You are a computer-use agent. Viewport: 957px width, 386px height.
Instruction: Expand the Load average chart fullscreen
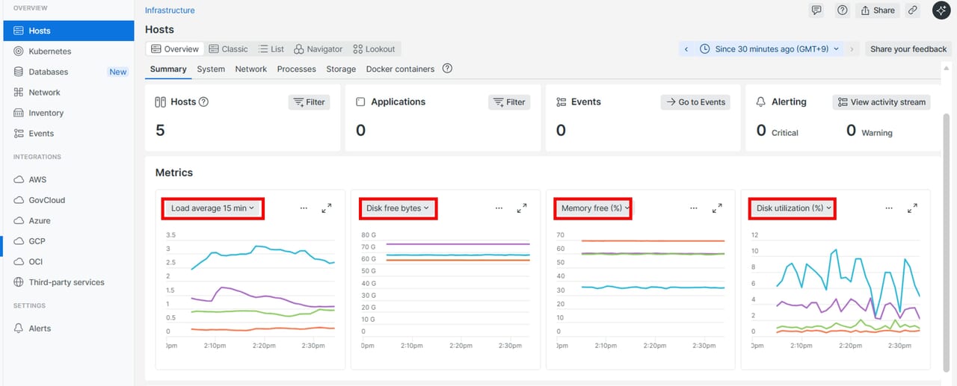point(327,208)
